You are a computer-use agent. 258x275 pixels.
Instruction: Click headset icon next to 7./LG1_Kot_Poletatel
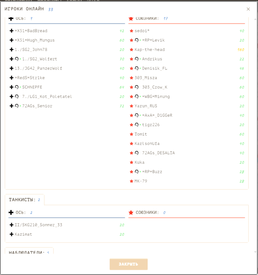pyautogui.click(x=16, y=96)
